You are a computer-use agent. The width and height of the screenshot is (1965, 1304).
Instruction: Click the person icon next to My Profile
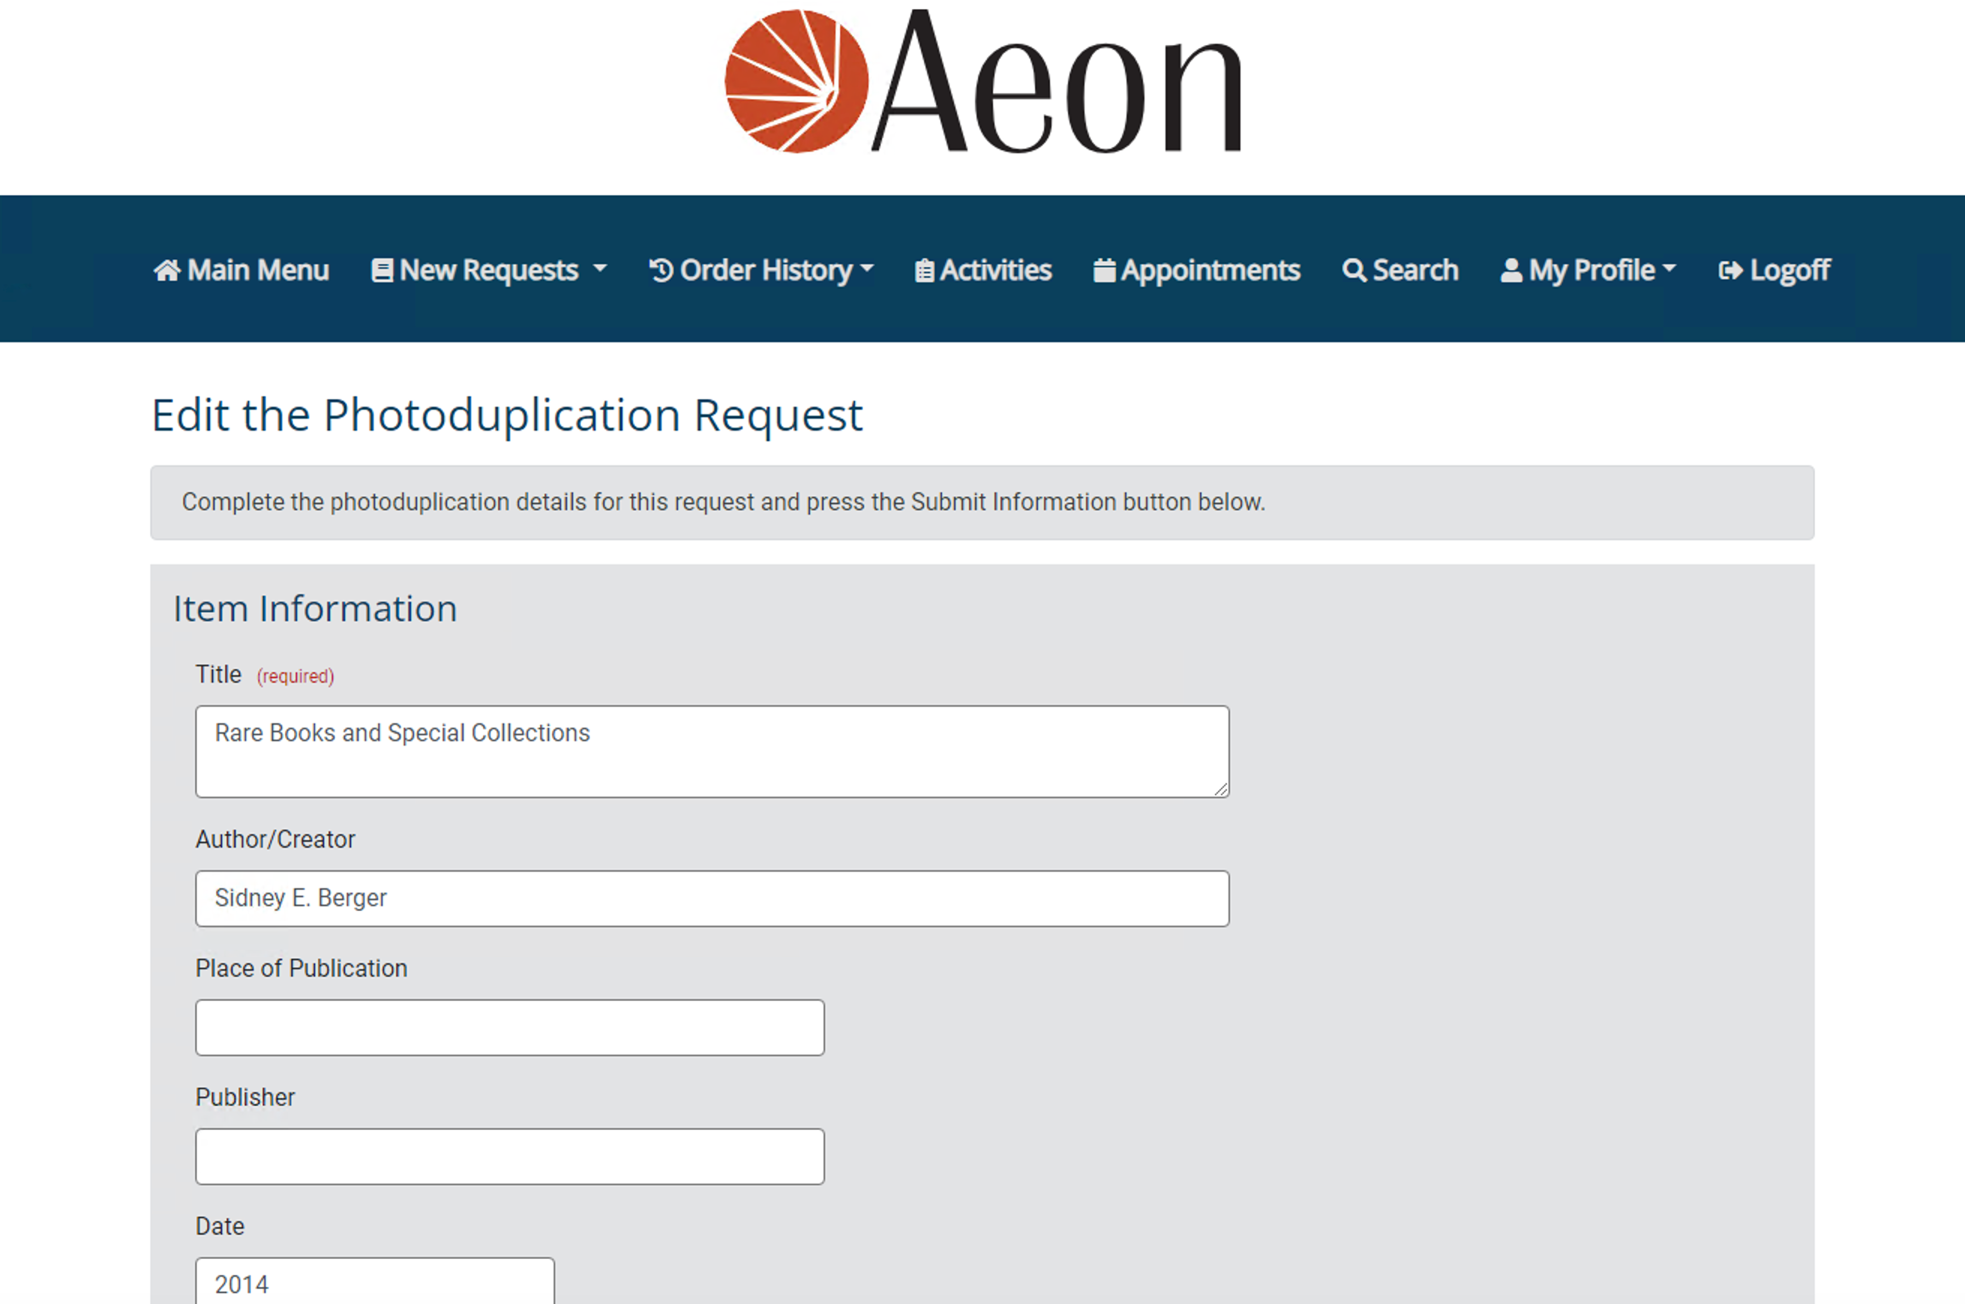[x=1513, y=269]
